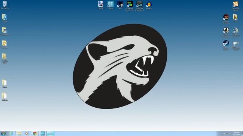The height and width of the screenshot is (136, 243).
Task: Open Internet Explorer from the taskbar
Action: coord(11,133)
